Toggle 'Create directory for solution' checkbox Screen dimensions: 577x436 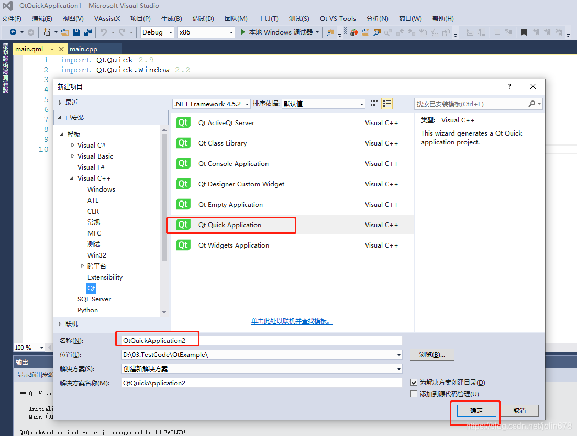coord(414,383)
